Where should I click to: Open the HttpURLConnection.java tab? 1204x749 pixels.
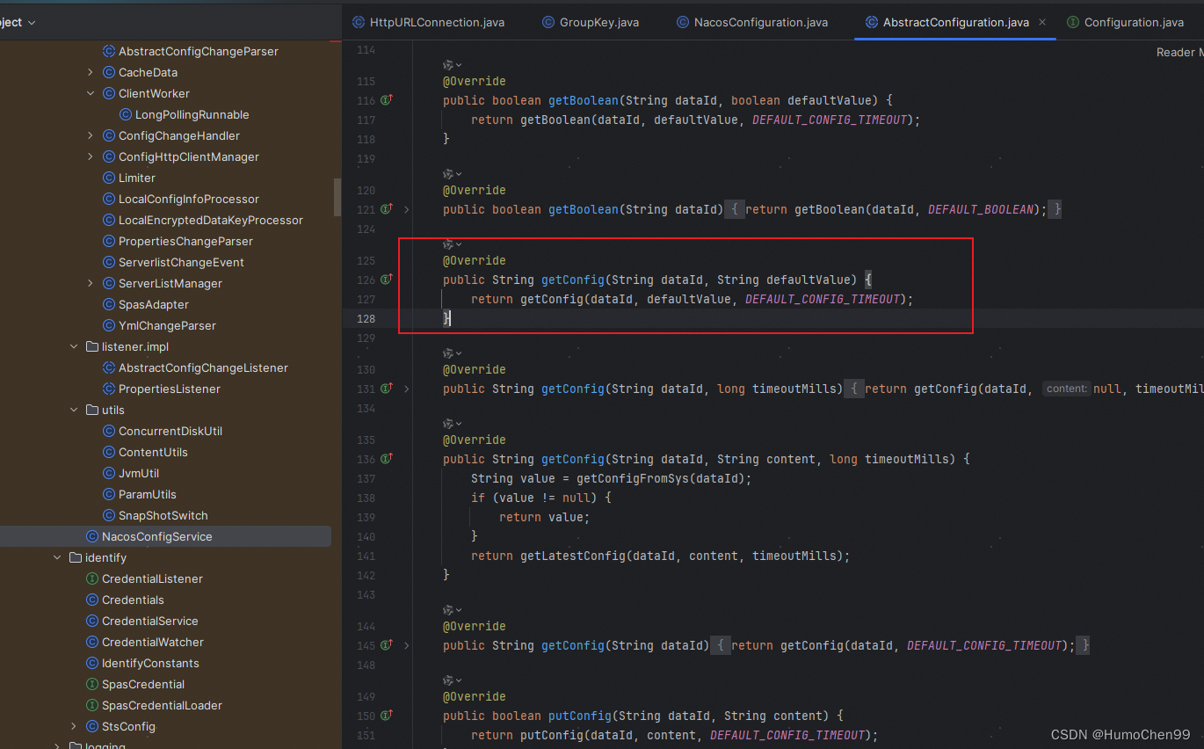[428, 22]
